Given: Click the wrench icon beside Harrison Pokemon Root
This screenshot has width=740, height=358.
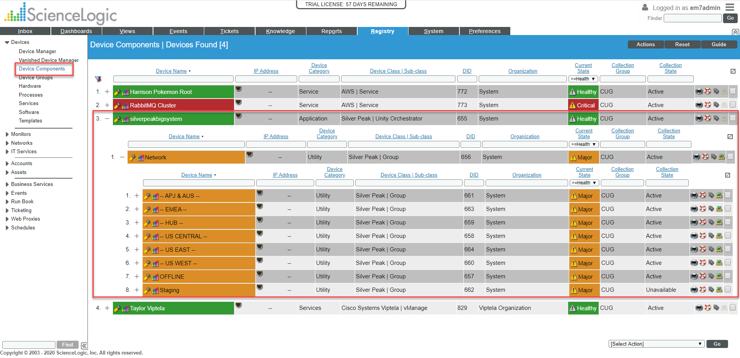Looking at the screenshot, I should [x=118, y=92].
